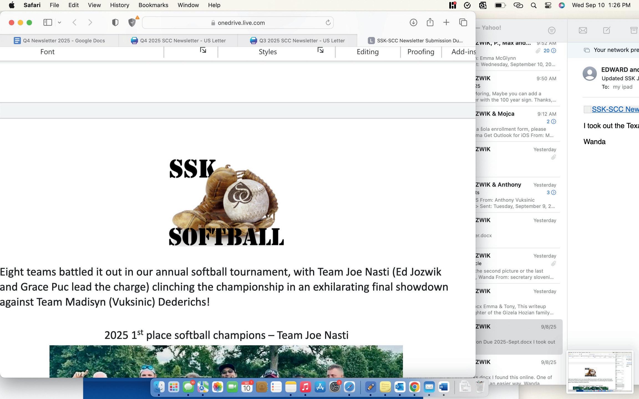Open the screenshot preview thumbnail

click(x=600, y=372)
